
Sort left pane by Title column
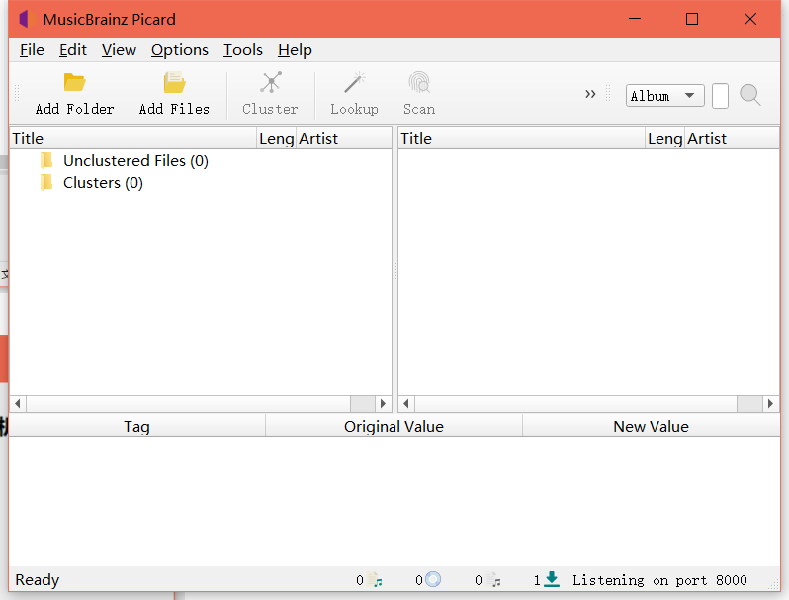(x=133, y=138)
